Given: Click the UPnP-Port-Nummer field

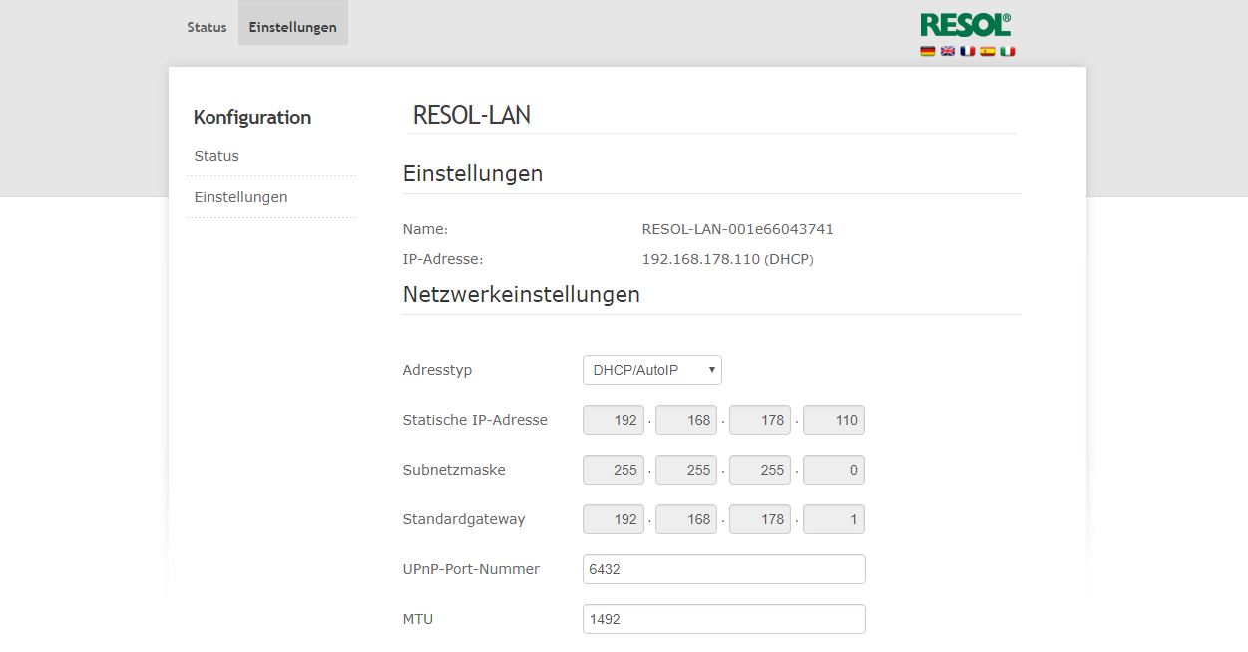Looking at the screenshot, I should (724, 569).
